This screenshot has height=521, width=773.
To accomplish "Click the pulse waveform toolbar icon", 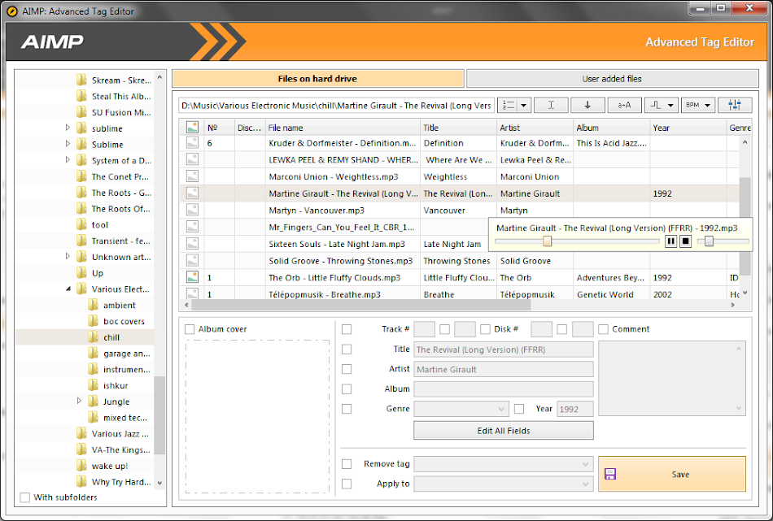I will tap(655, 105).
